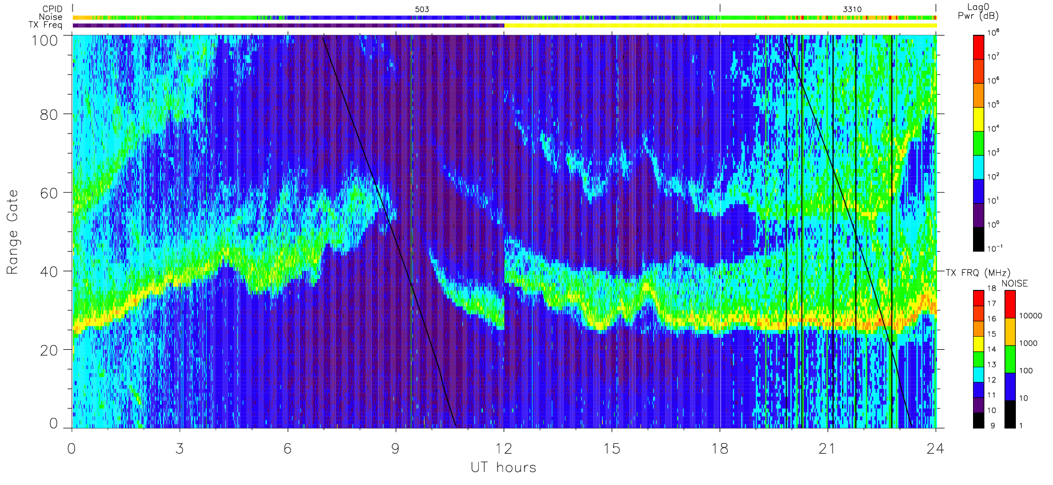Click black bottom segment of Lag0 power colorbar
Screen dimensions: 1053x485
(978, 239)
